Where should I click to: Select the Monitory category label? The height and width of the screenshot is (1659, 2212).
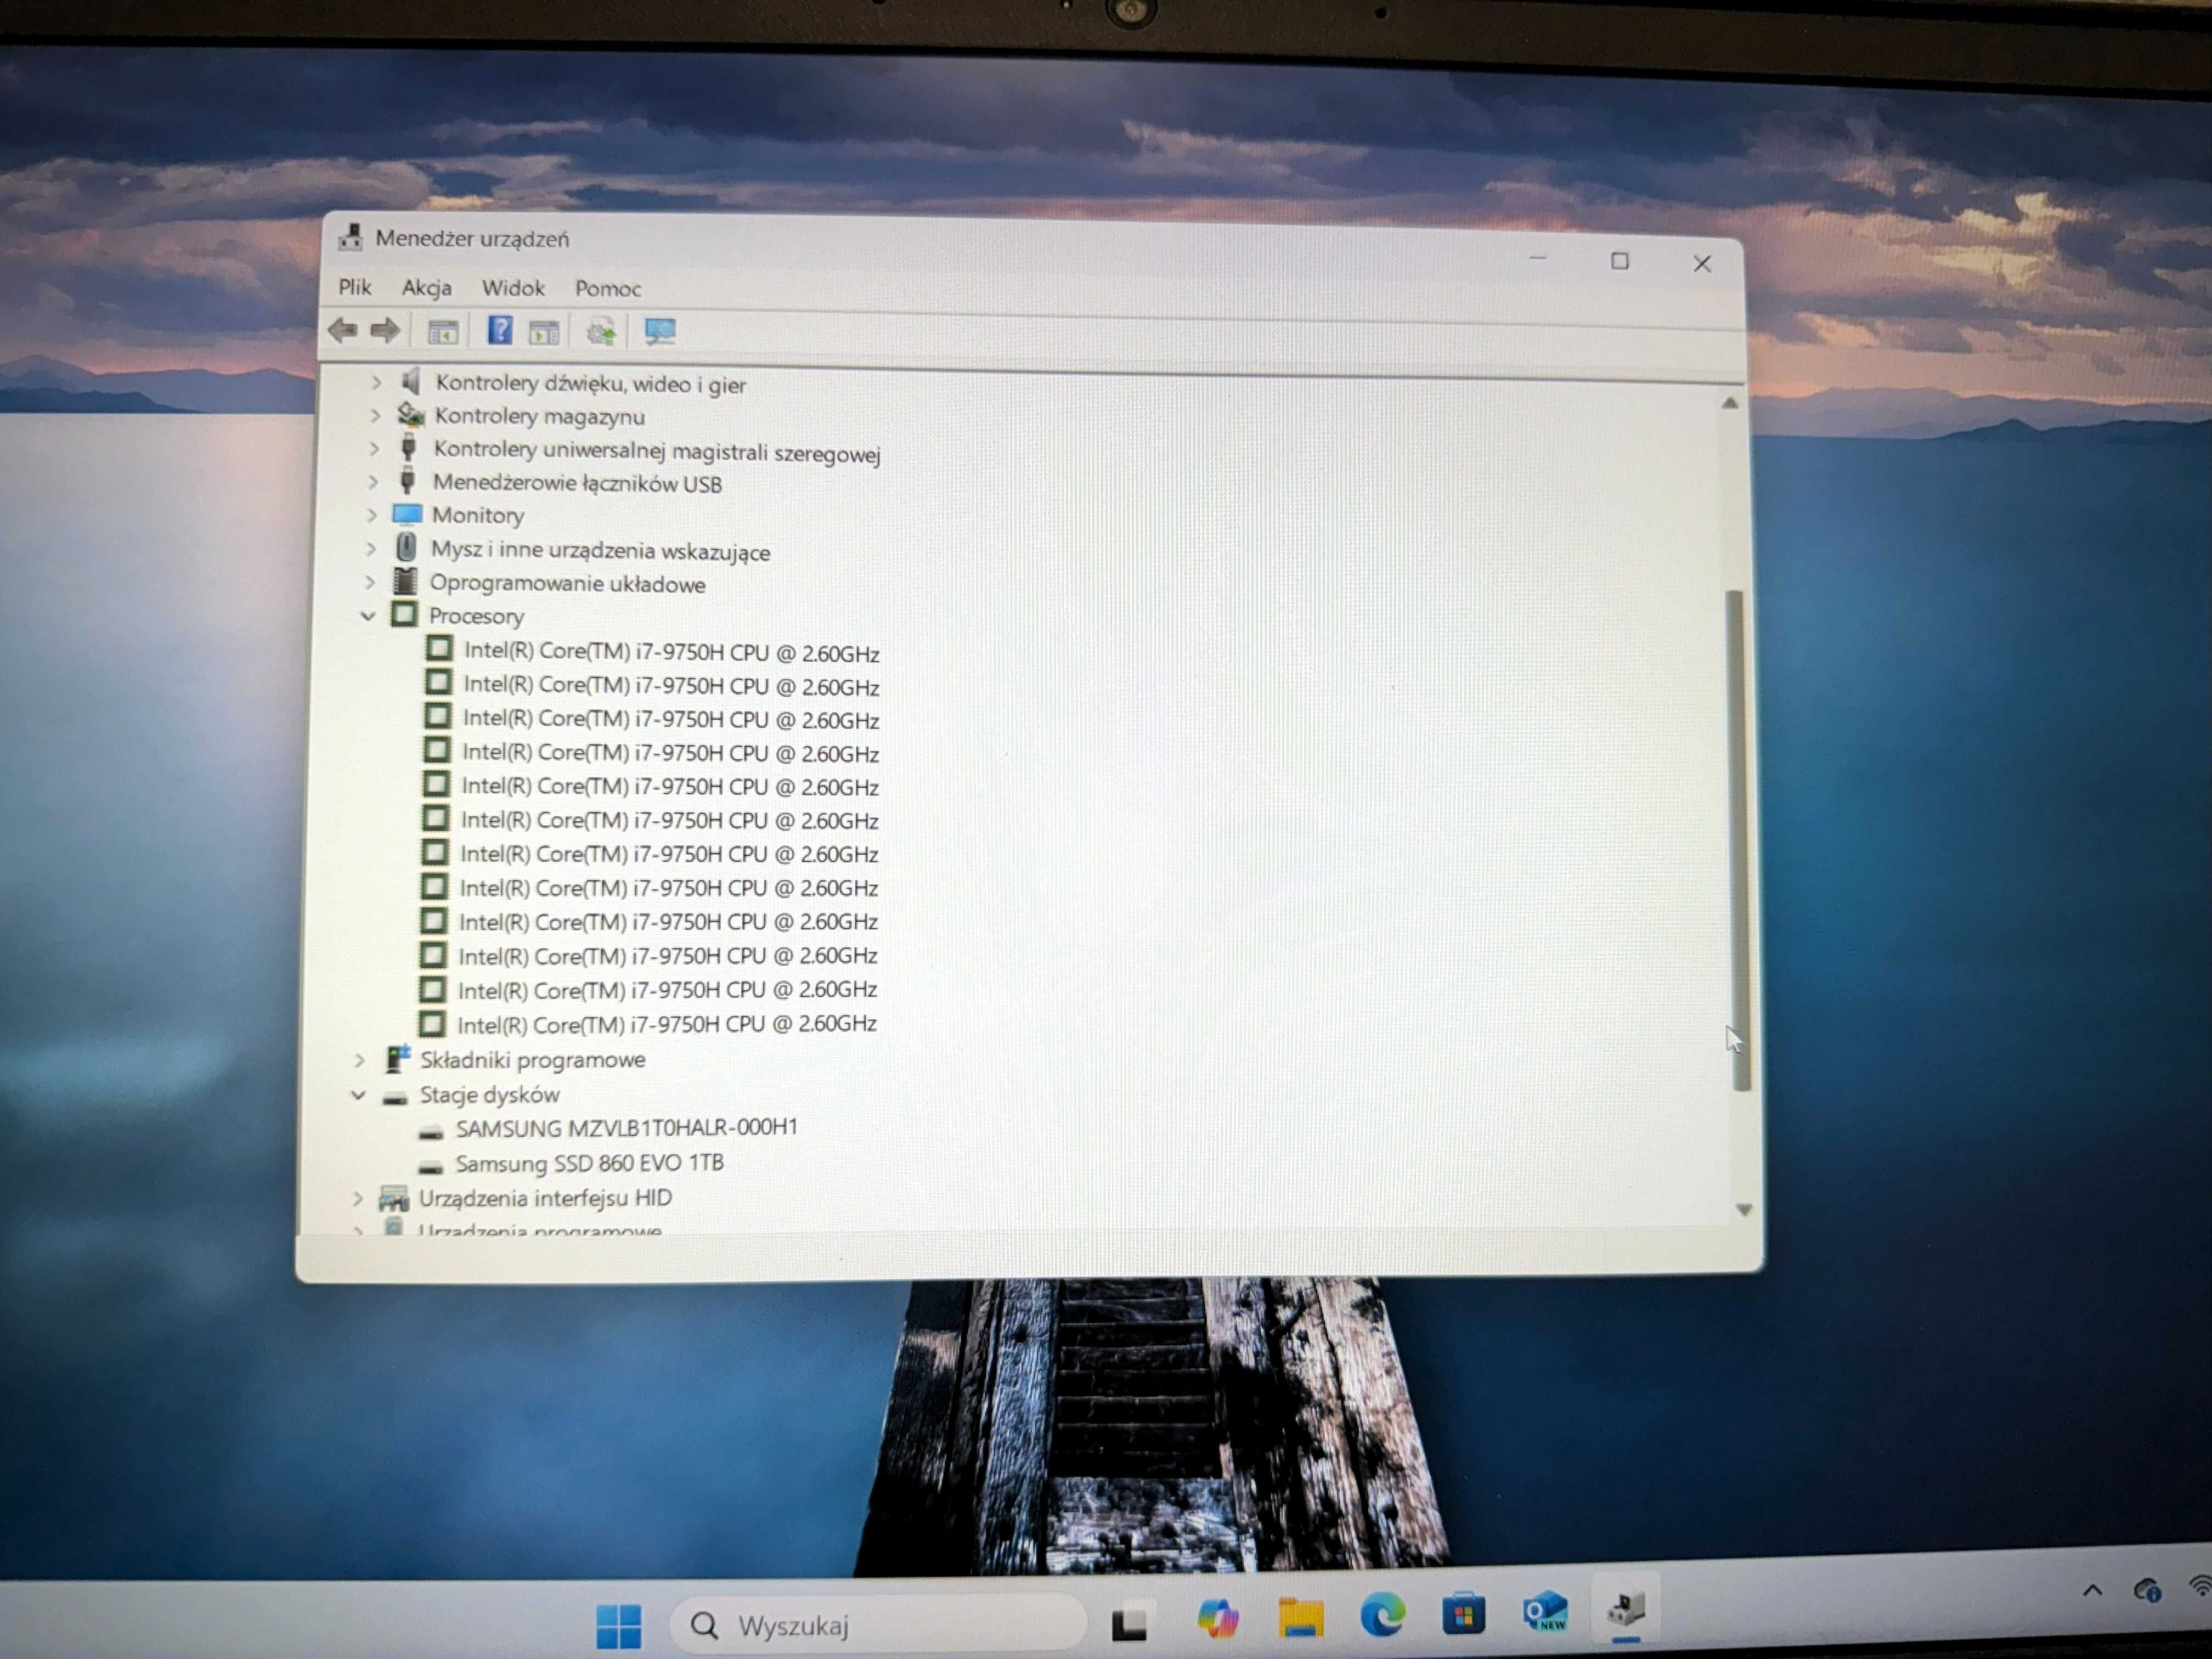pyautogui.click(x=478, y=515)
